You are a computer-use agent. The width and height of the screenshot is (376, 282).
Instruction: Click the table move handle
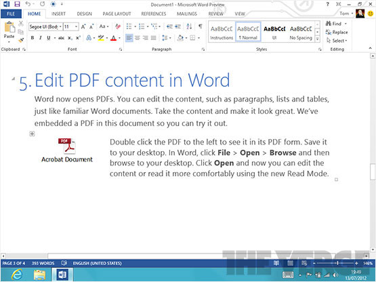32,134
